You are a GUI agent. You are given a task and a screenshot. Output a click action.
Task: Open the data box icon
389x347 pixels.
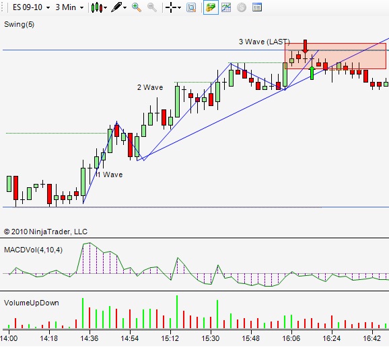pyautogui.click(x=191, y=7)
